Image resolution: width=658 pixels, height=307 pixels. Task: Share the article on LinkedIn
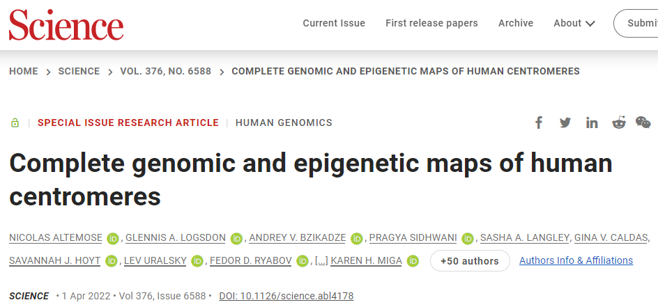(592, 123)
